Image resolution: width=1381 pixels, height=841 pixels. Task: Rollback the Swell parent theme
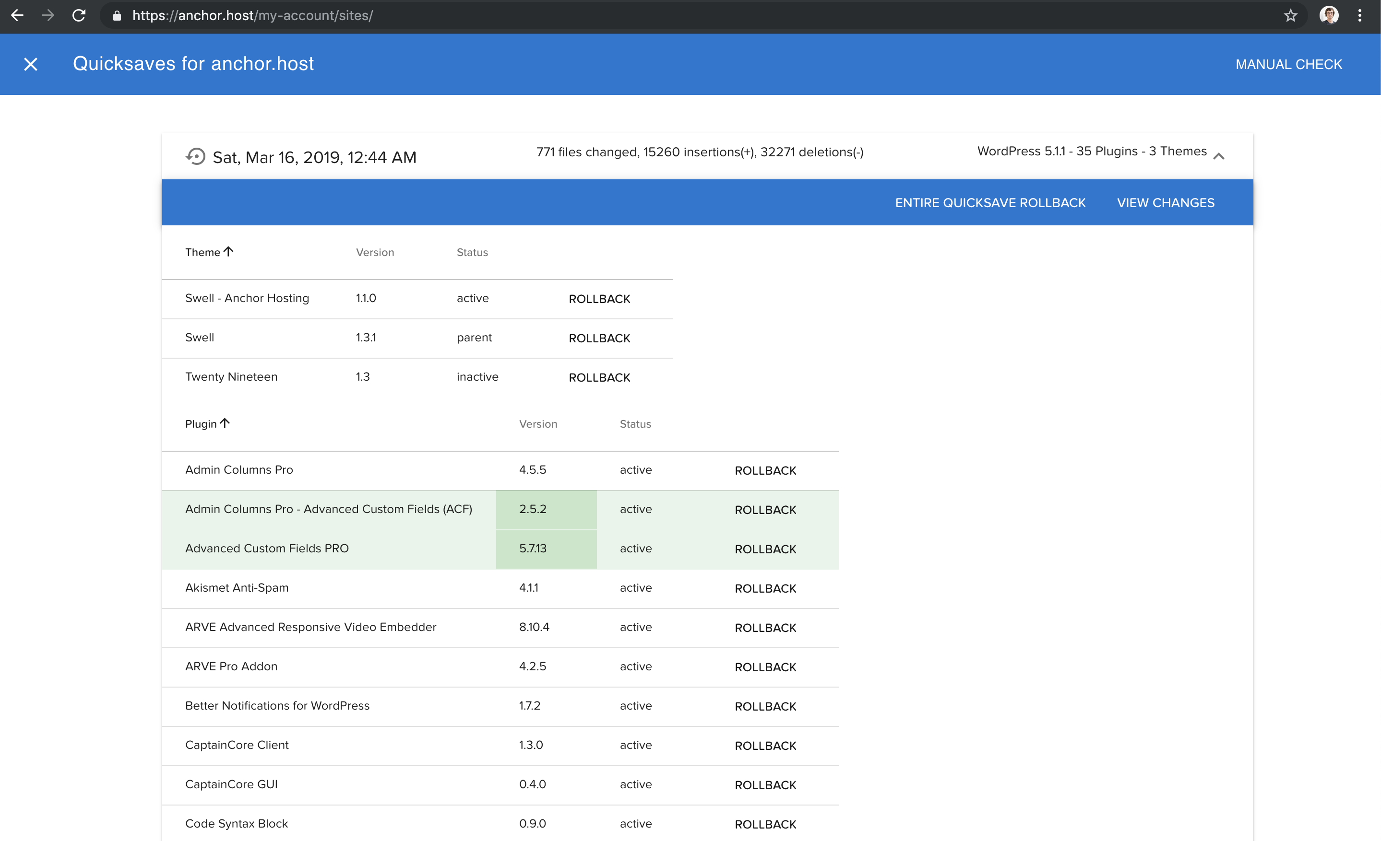point(599,338)
